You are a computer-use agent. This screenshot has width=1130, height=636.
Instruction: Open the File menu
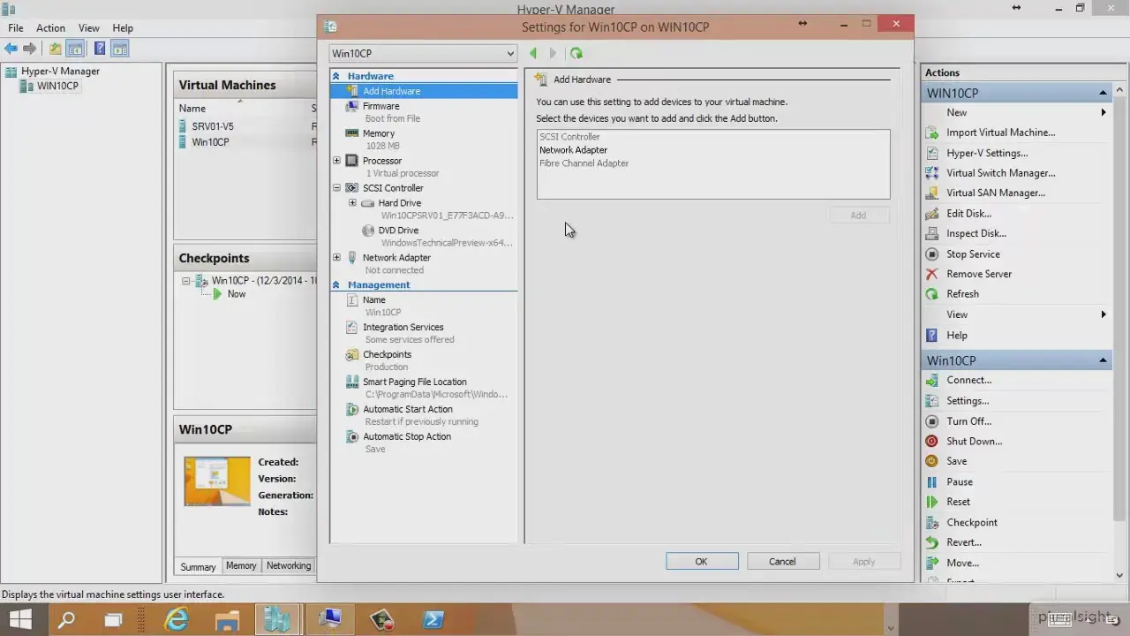click(x=16, y=28)
